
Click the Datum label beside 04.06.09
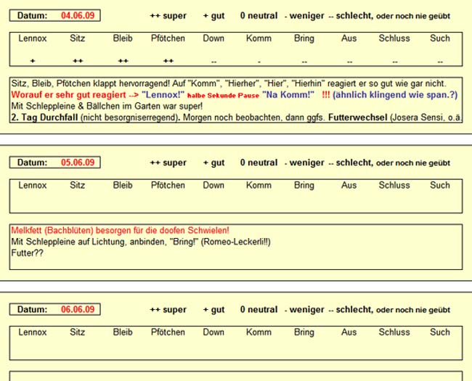click(x=32, y=15)
